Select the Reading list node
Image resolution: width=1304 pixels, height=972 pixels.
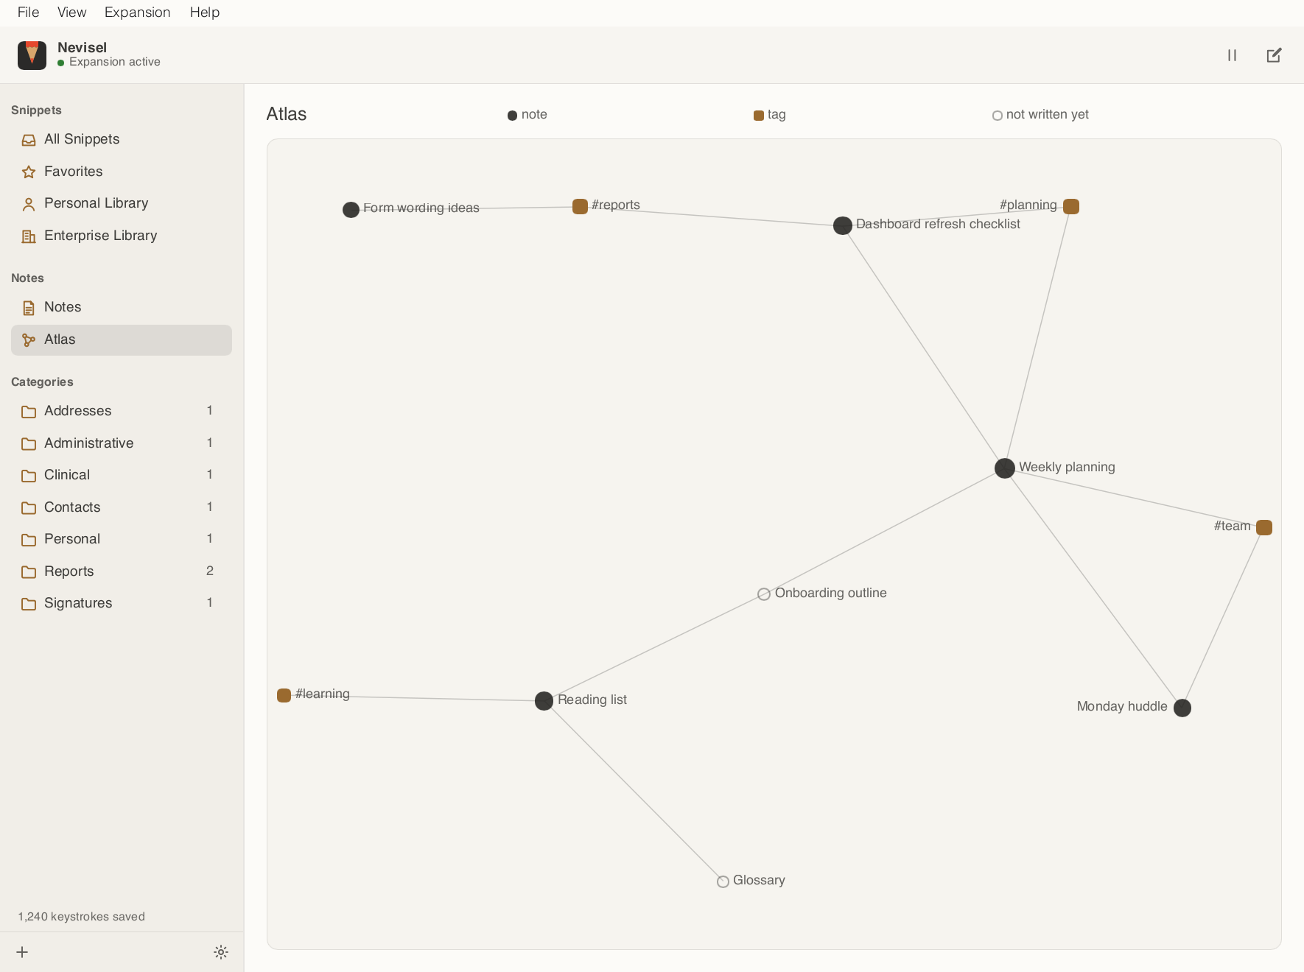point(544,701)
